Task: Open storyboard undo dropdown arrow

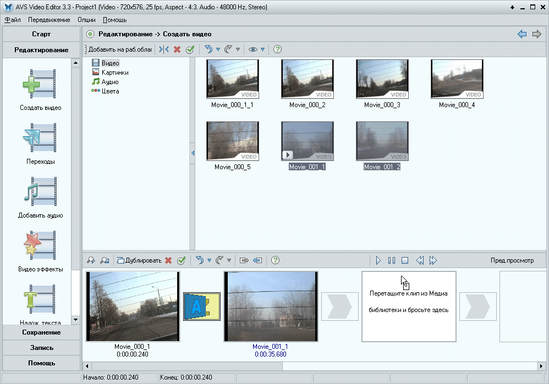Action: [210, 260]
